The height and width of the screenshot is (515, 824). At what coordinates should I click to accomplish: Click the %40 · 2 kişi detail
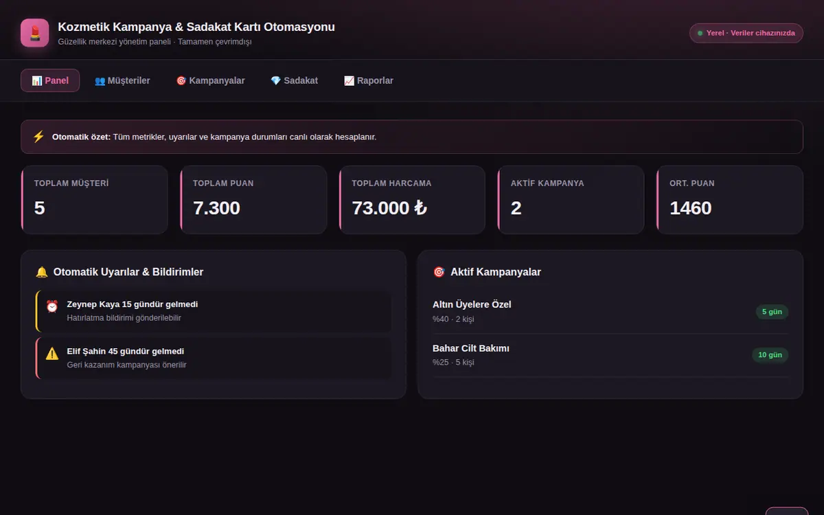coord(453,319)
